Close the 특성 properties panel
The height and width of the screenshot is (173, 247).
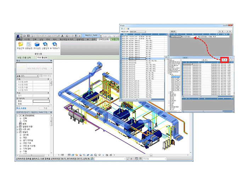click(52, 61)
